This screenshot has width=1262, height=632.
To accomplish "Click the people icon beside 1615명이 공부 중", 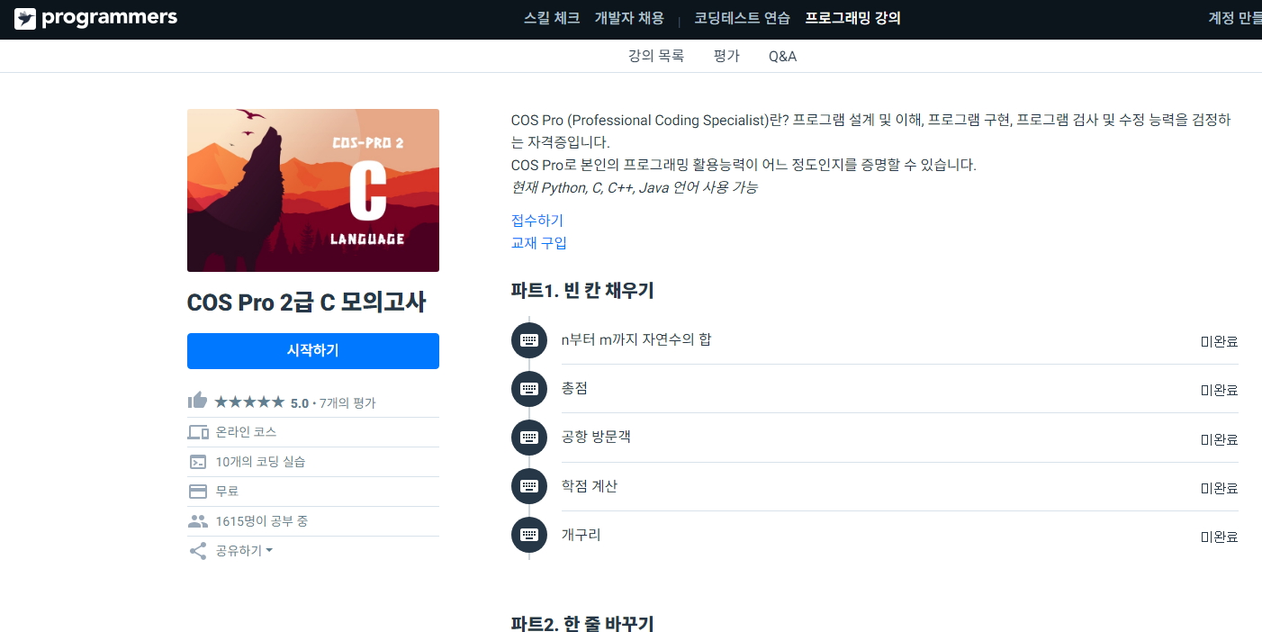I will [198, 521].
